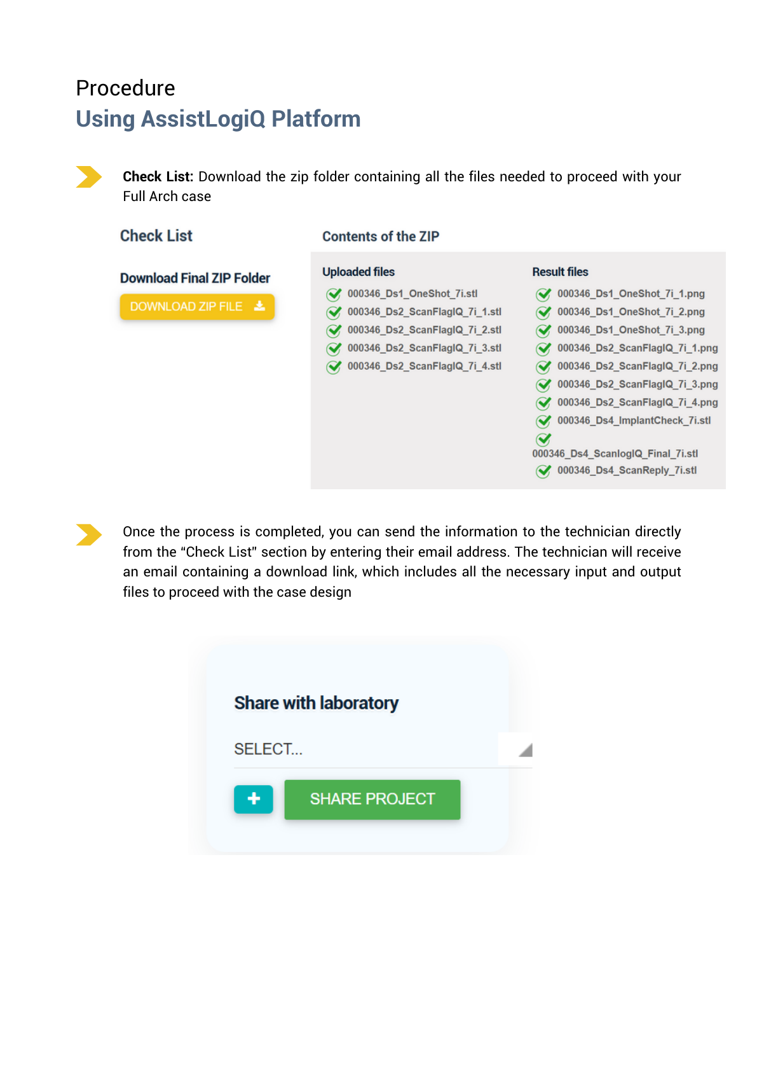This screenshot has height=1072, width=757.
Task: Click the download arrow icon on the ZIP button
Action: 259,306
